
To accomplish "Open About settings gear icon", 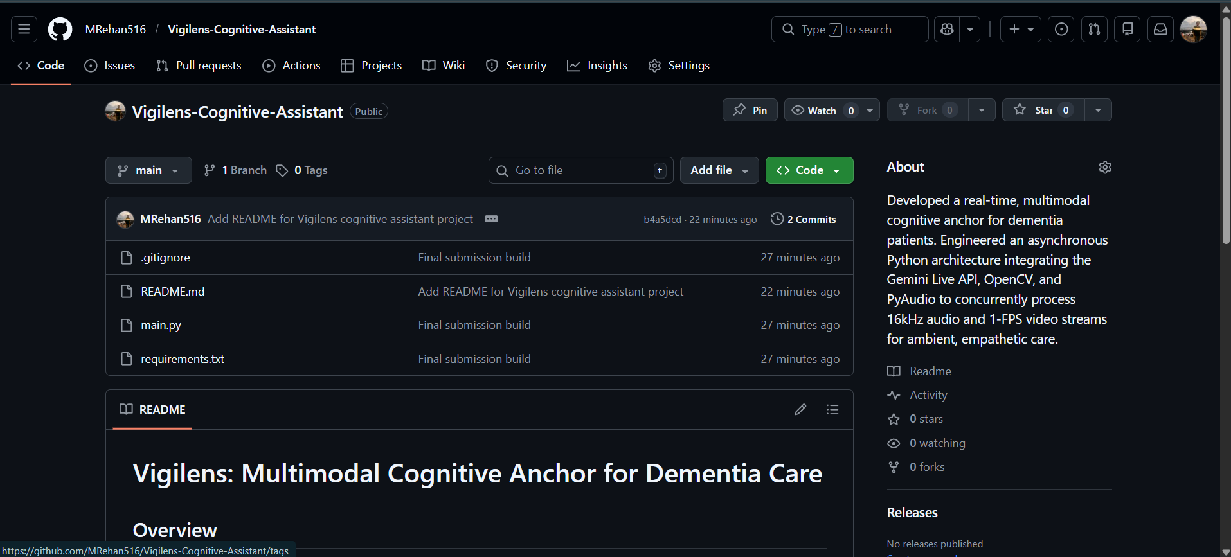I will click(x=1105, y=167).
